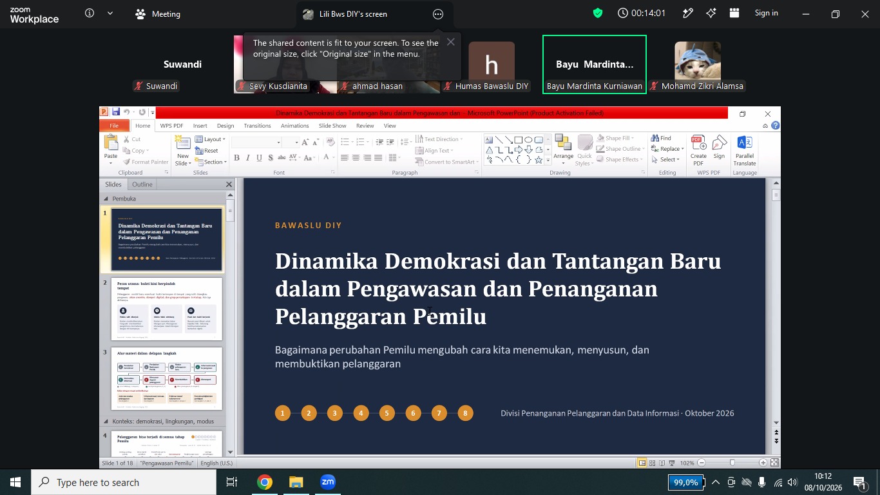Viewport: 880px width, 495px height.
Task: Open the Zoom apps grid view icon
Action: pos(734,13)
